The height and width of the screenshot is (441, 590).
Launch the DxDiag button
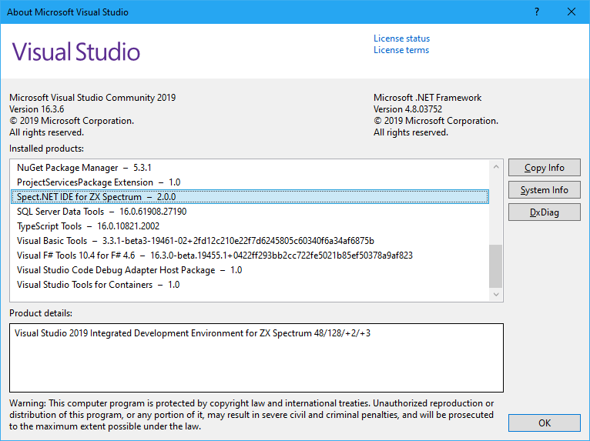click(544, 212)
